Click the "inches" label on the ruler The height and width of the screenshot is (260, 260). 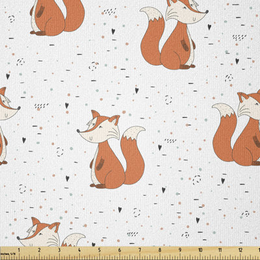pyautogui.click(x=5, y=253)
